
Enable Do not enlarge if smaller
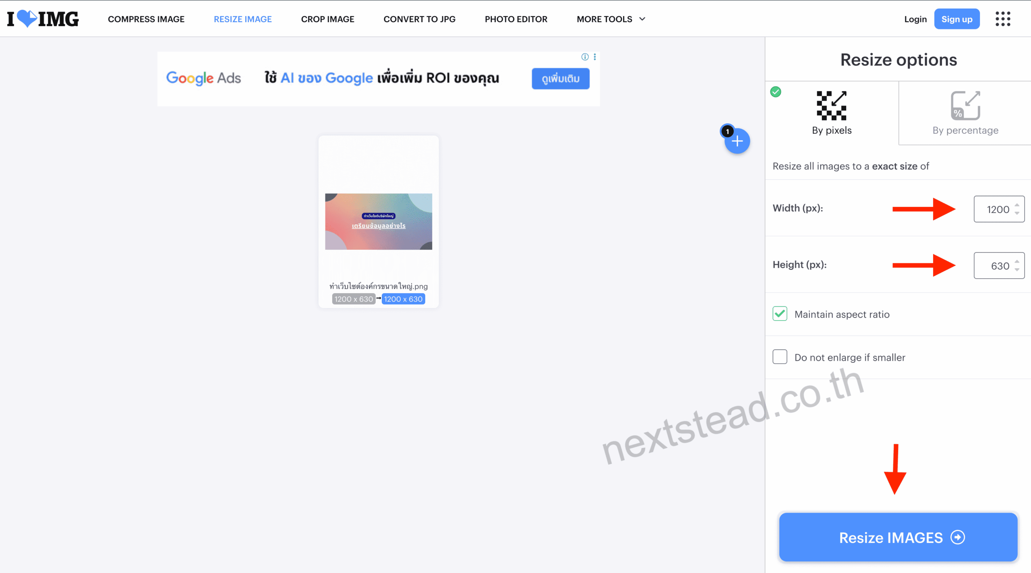[x=780, y=357]
